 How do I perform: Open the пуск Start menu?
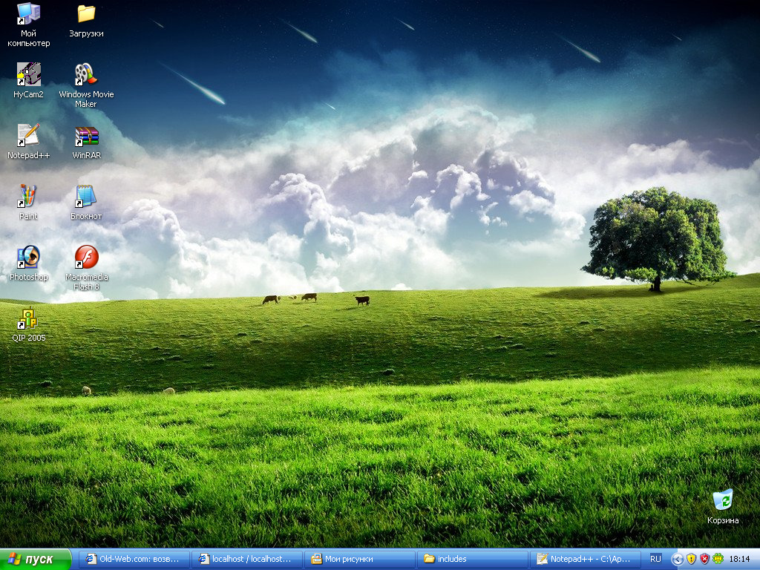point(36,559)
